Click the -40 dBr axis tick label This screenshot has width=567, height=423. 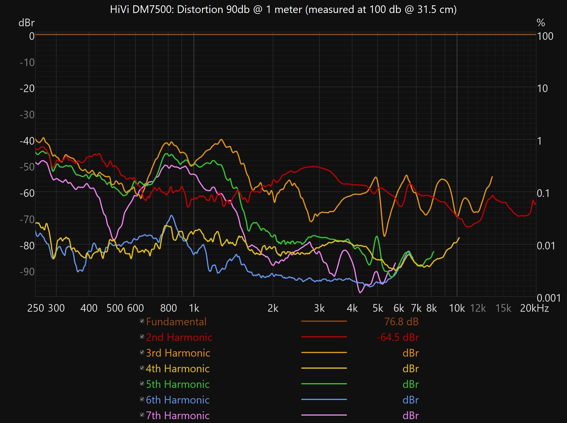[27, 141]
